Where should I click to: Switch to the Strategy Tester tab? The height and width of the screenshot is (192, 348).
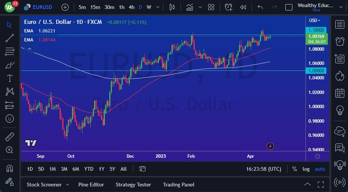pyautogui.click(x=133, y=185)
